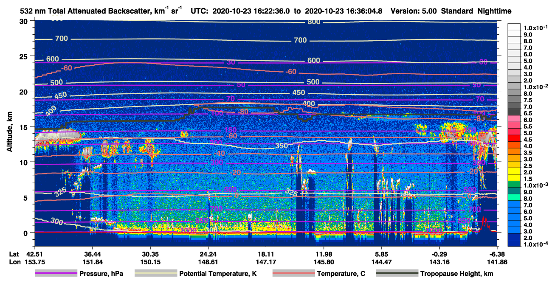Click the 'Altitude, km' y-axis label

[9, 132]
